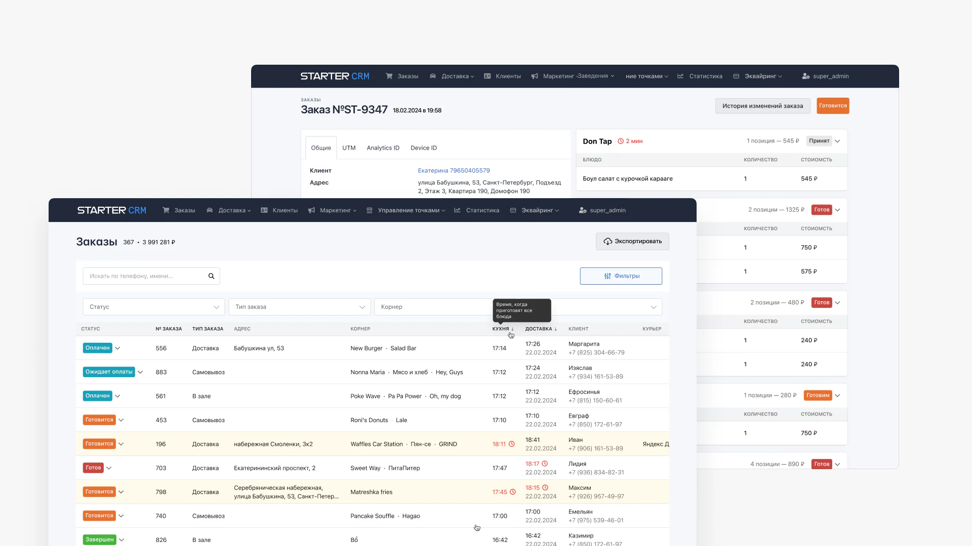Image resolution: width=972 pixels, height=546 pixels.
Task: Open client link Екатерина 79650405579
Action: point(454,171)
